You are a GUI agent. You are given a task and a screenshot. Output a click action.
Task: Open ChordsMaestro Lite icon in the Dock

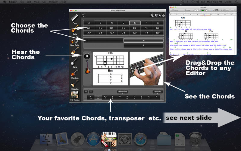coord(109,140)
